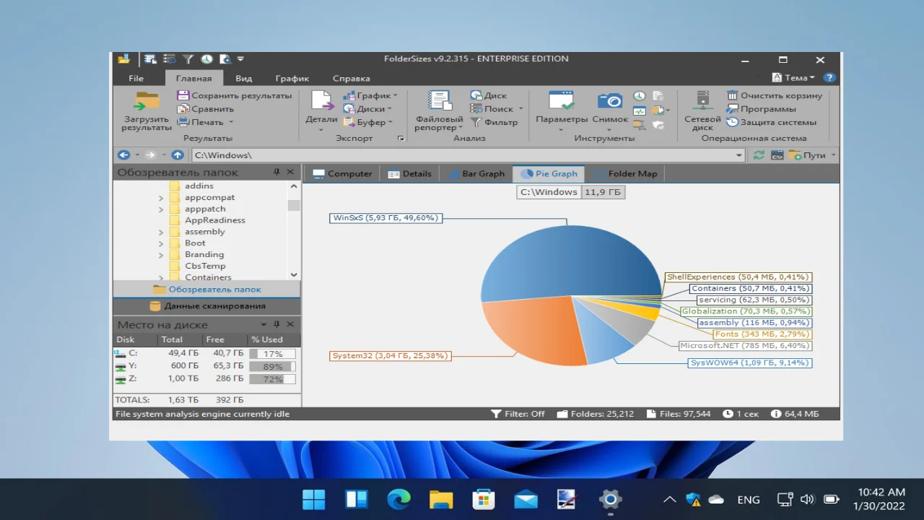924x520 pixels.
Task: Open the Тема theme dropdown
Action: pyautogui.click(x=793, y=77)
